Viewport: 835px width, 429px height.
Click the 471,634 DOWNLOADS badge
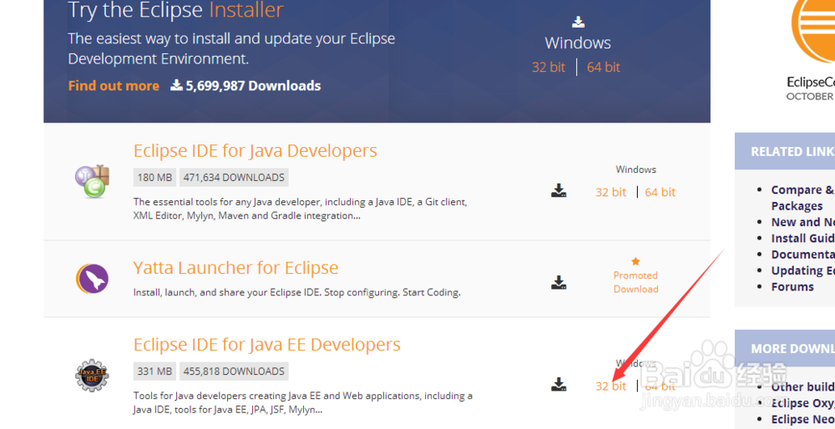(234, 177)
